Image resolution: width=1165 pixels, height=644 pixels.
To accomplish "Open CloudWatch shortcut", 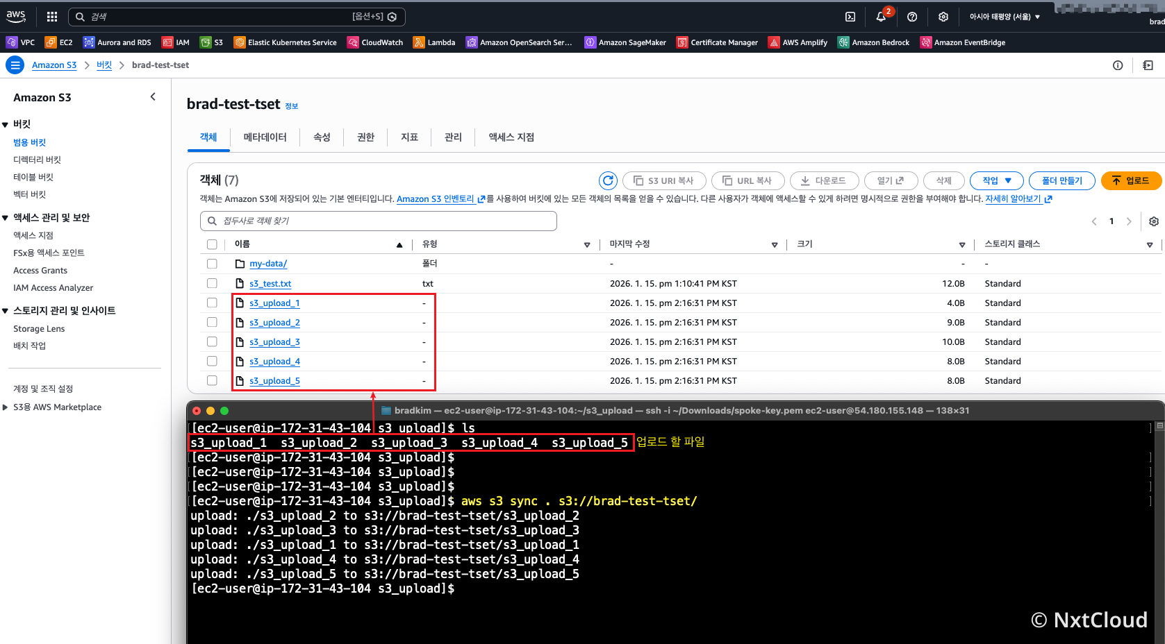I will 375,42.
